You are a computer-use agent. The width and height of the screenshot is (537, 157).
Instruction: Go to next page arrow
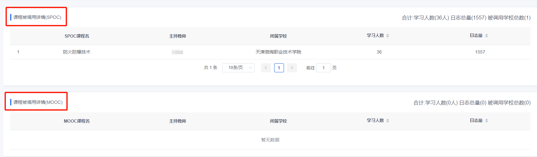pyautogui.click(x=292, y=68)
